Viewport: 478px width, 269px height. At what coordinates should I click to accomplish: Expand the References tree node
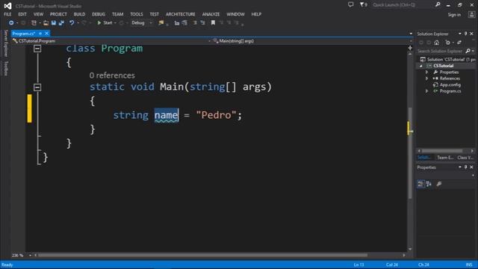(426, 78)
